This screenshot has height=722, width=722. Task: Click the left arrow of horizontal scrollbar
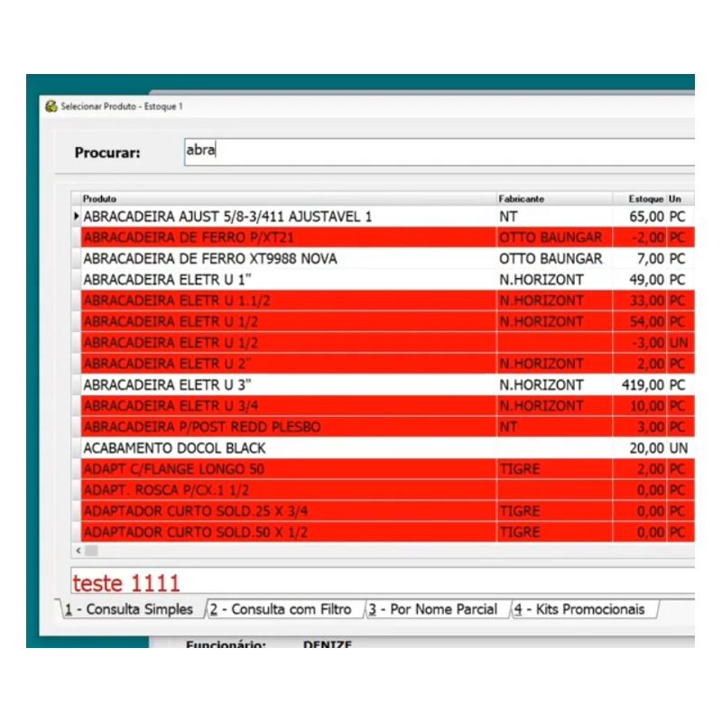[79, 551]
